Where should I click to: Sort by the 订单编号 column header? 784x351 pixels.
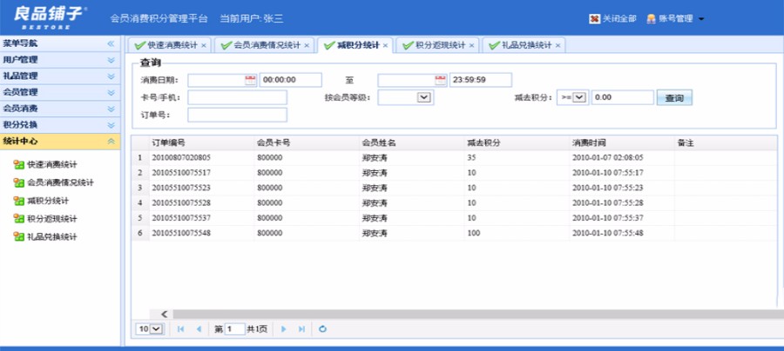point(201,143)
